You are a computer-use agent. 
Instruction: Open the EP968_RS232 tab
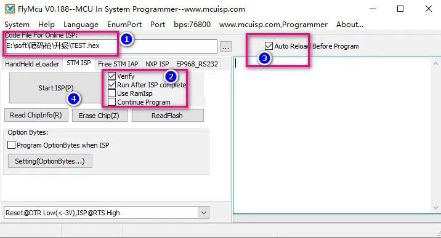pyautogui.click(x=197, y=64)
